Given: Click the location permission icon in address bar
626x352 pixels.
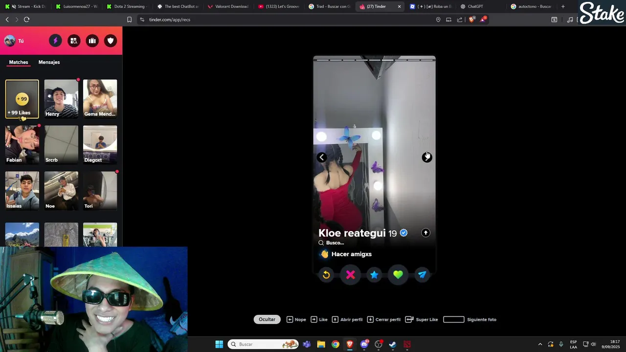Looking at the screenshot, I should point(438,20).
